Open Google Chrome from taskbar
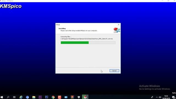 click(53, 97)
